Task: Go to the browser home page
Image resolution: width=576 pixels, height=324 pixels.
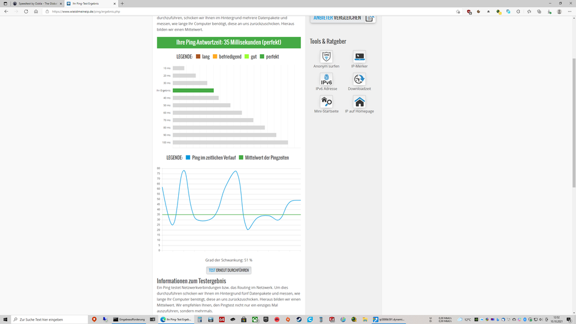Action: coord(36,12)
